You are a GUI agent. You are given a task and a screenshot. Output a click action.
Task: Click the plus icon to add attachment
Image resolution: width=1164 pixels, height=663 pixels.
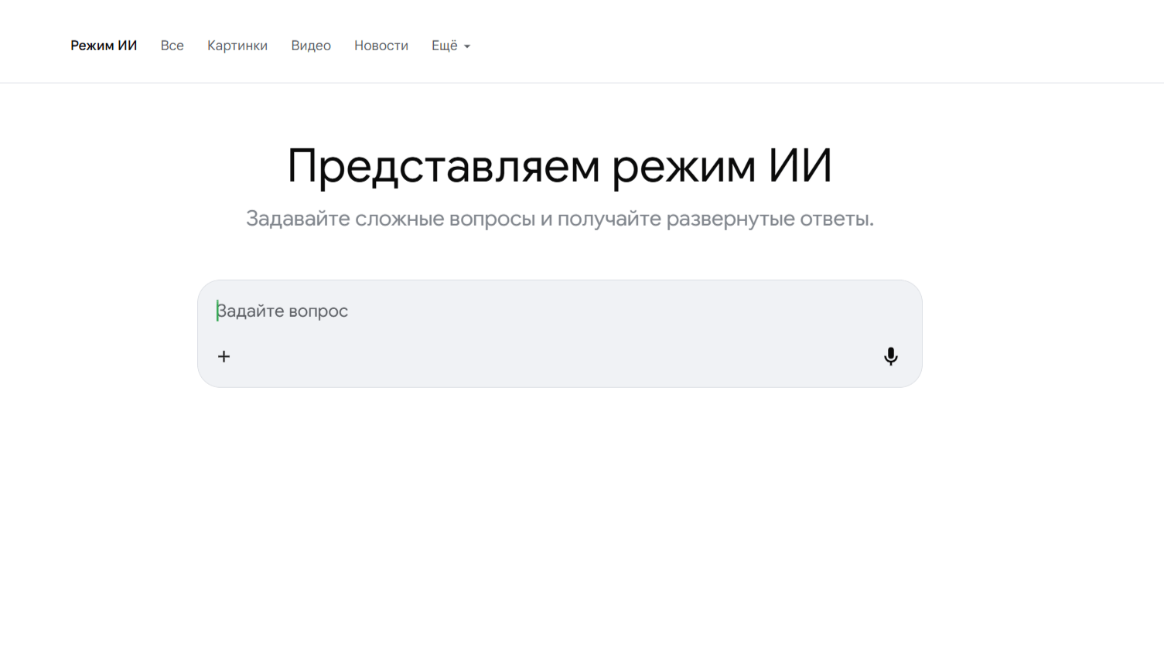coord(224,356)
